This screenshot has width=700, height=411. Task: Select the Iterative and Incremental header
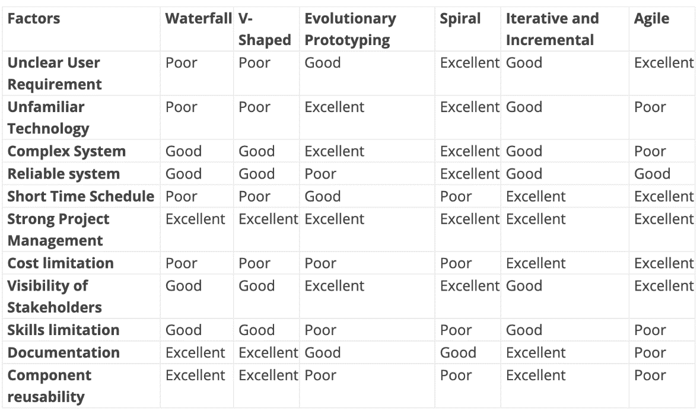pyautogui.click(x=552, y=29)
